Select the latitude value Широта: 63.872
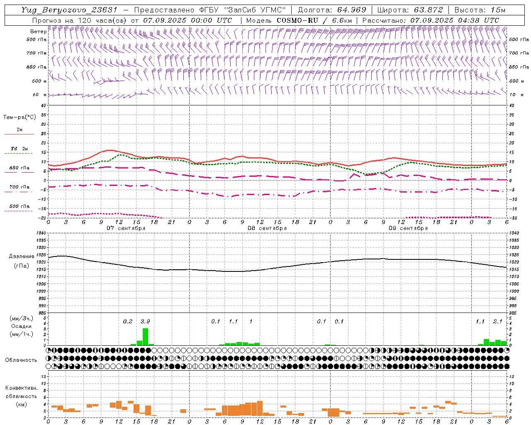This screenshot has height=425, width=531. coord(410,10)
